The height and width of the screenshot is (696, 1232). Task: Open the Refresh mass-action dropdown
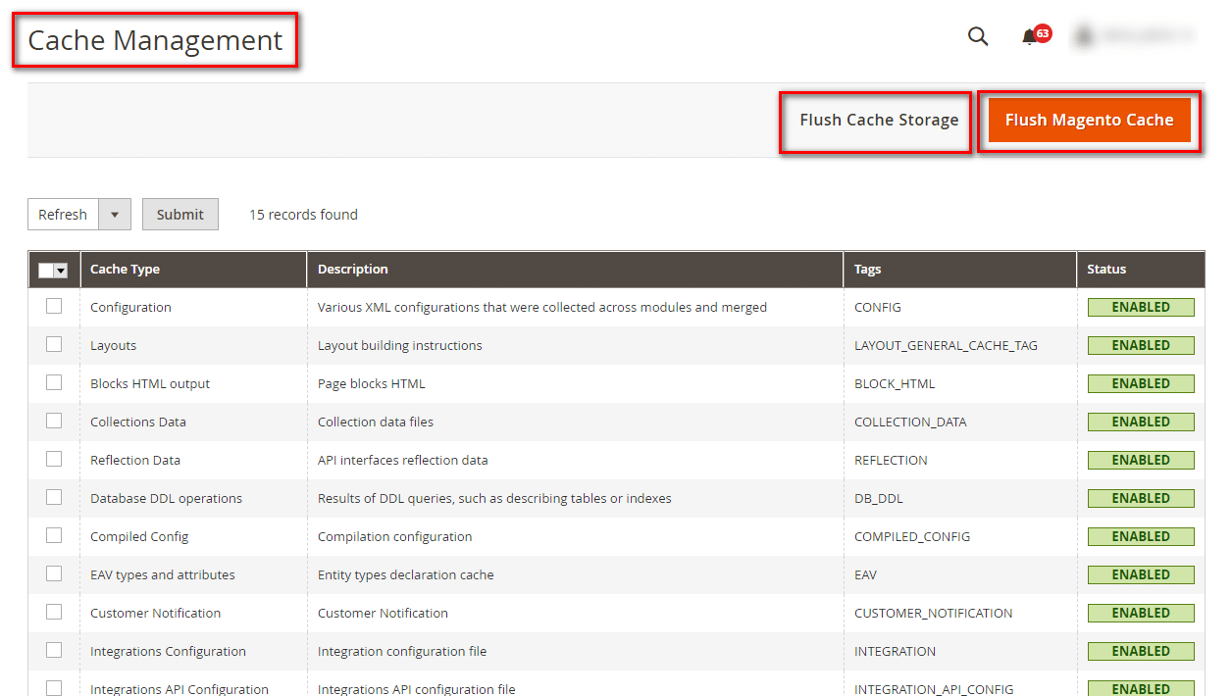63,214
